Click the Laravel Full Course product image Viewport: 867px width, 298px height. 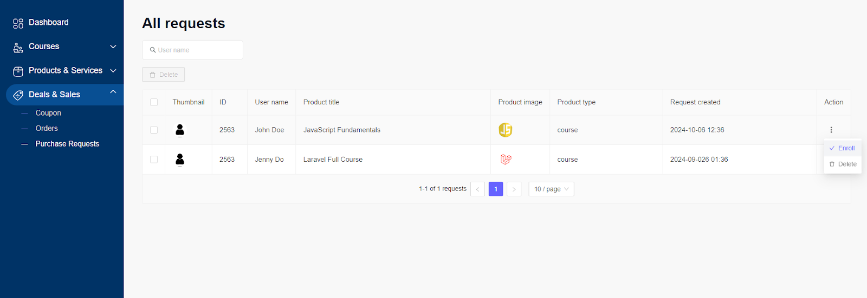[x=506, y=160]
